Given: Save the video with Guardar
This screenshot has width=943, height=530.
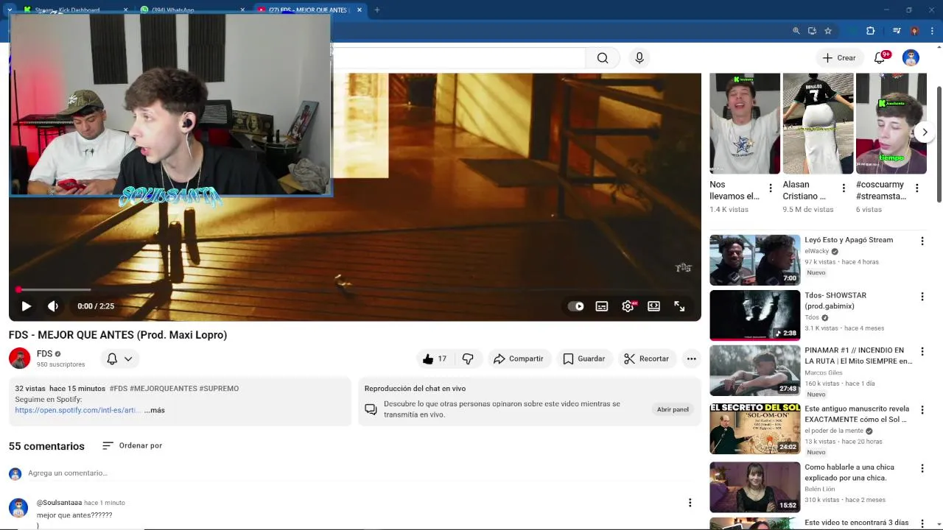Looking at the screenshot, I should pos(584,358).
